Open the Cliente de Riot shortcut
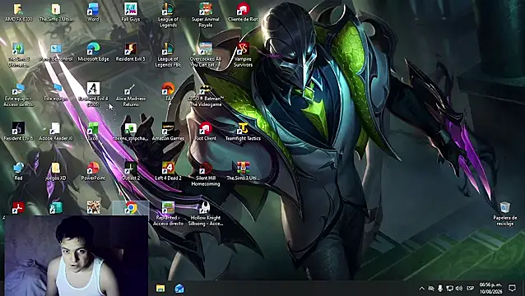525x296 pixels. pyautogui.click(x=243, y=12)
